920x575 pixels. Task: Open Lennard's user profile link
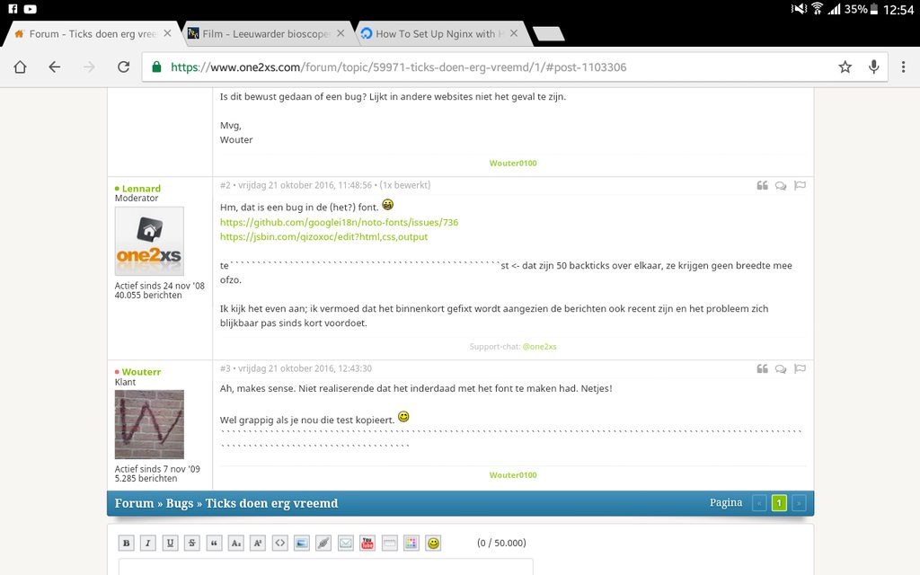point(141,189)
